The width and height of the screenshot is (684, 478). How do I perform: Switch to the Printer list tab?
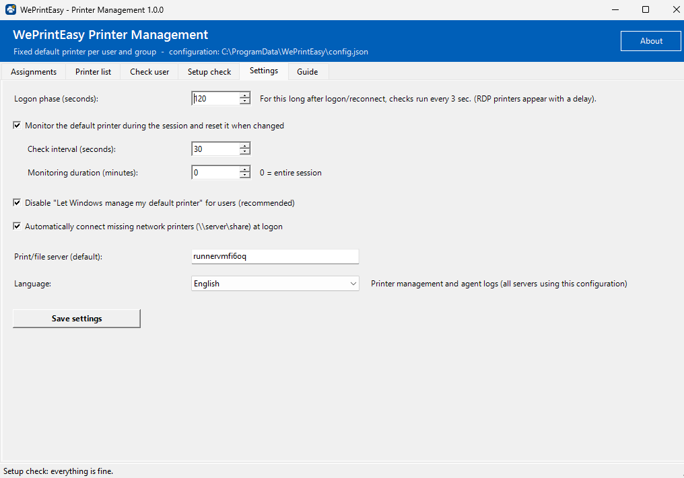[x=93, y=72]
